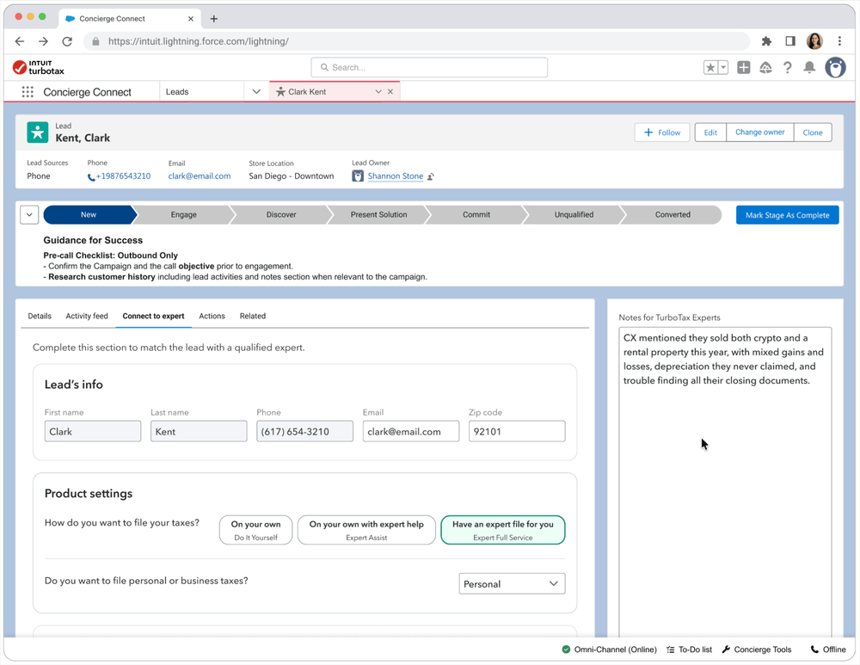Viewport: 860px width, 665px height.
Task: Open the favorites list dropdown arrow
Action: [x=723, y=67]
